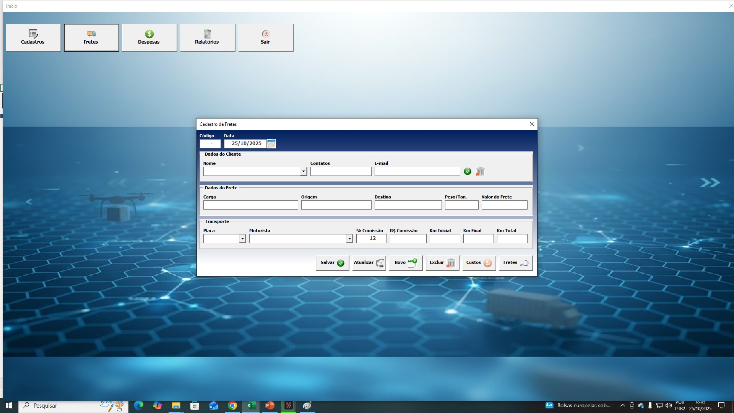Open Outlook from the taskbar

tap(213, 406)
